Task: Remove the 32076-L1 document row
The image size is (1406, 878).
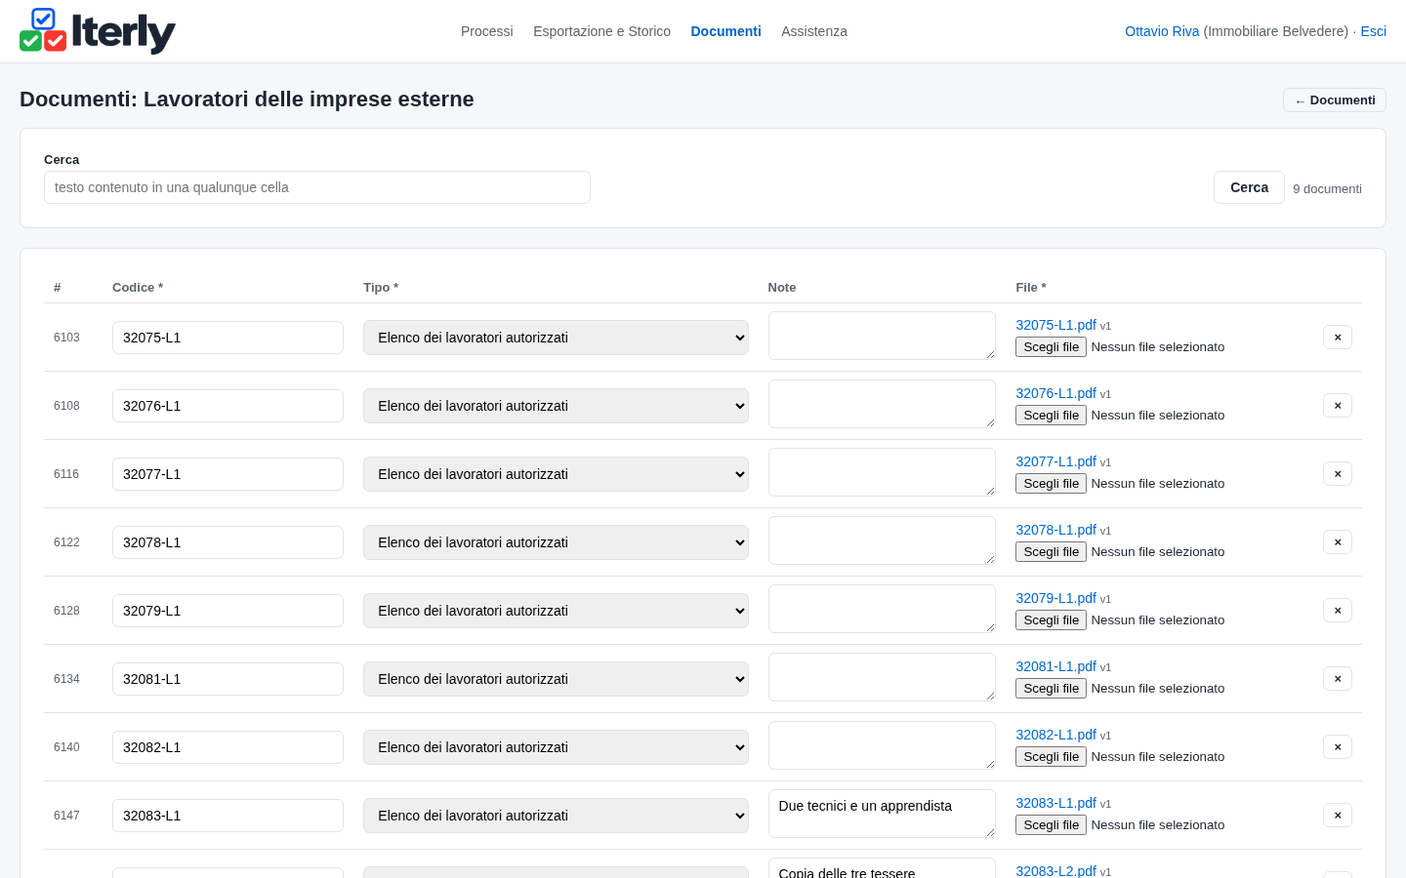Action: (1338, 406)
